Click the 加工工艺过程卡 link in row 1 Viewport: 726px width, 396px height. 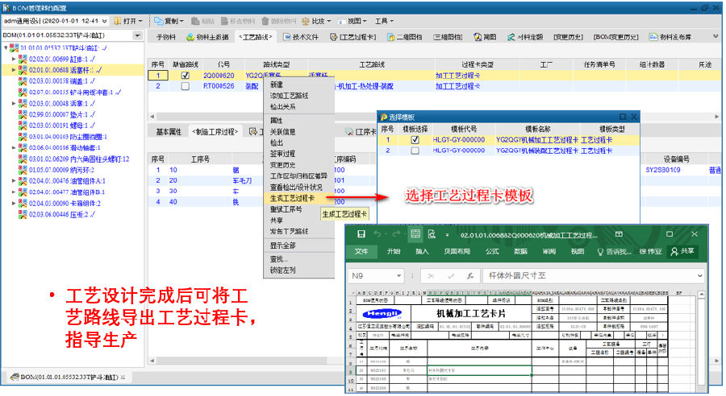458,75
